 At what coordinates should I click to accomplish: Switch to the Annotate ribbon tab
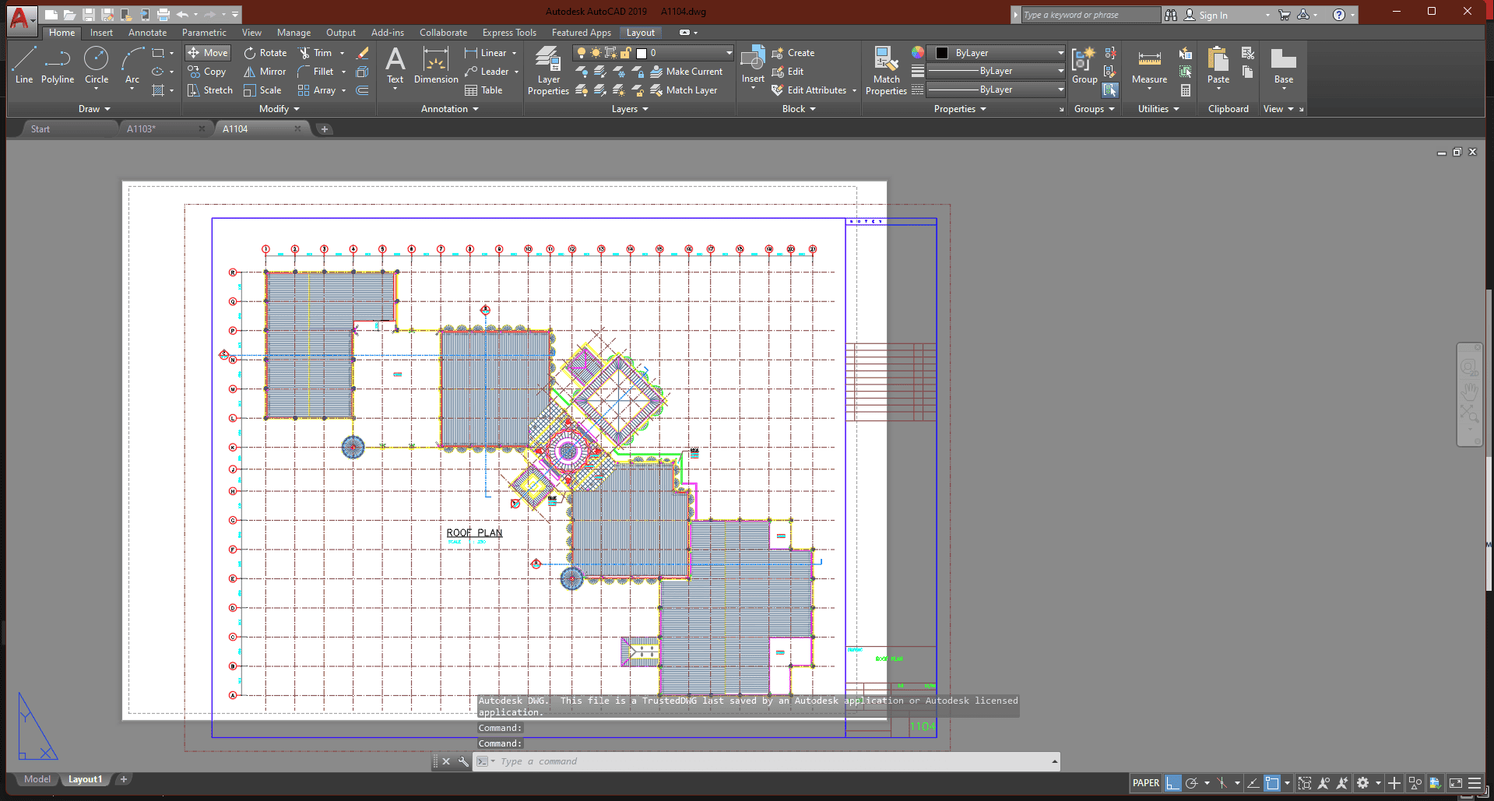pos(147,33)
